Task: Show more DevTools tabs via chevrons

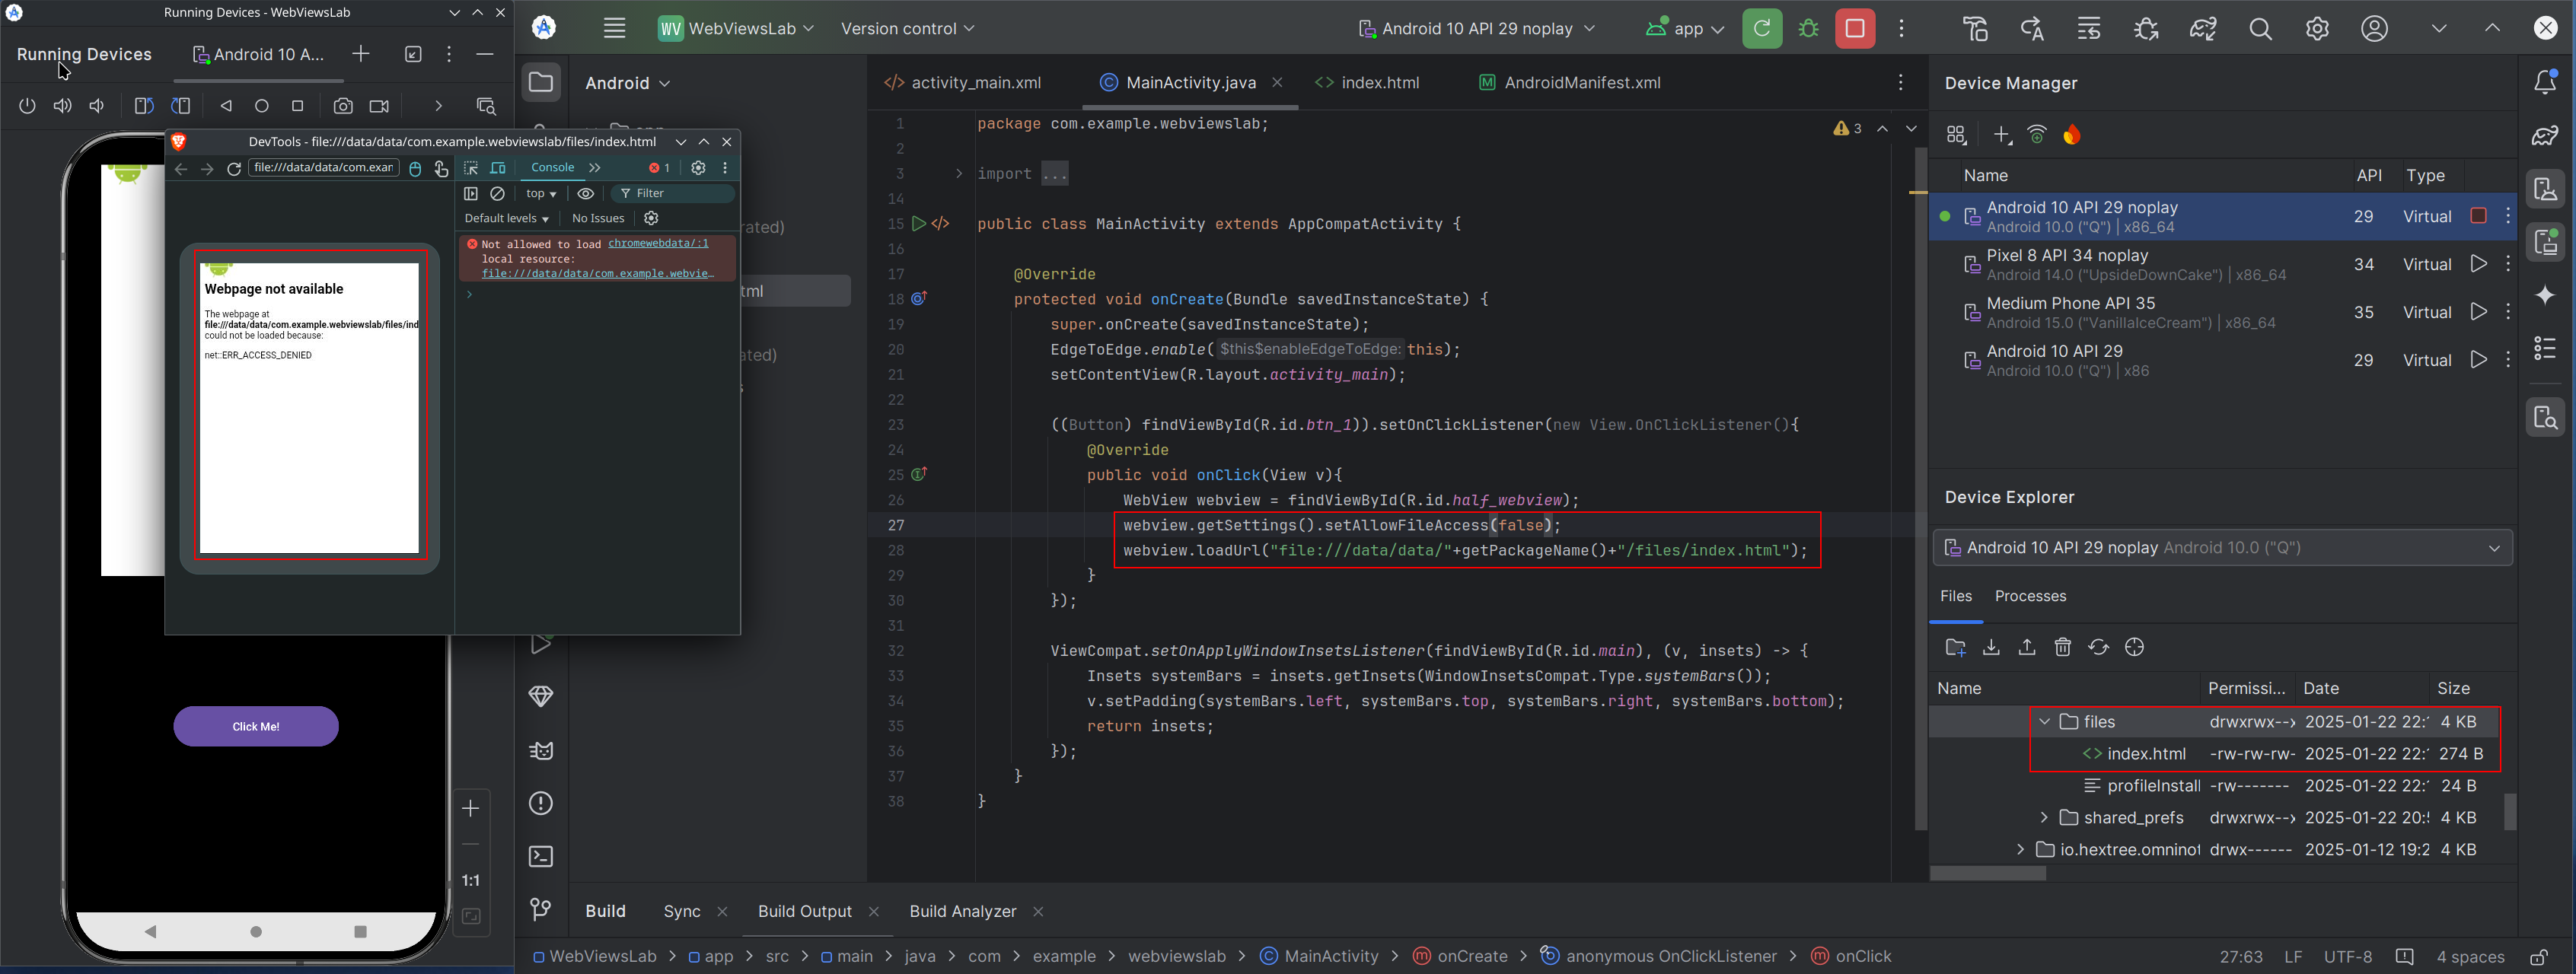Action: click(595, 168)
